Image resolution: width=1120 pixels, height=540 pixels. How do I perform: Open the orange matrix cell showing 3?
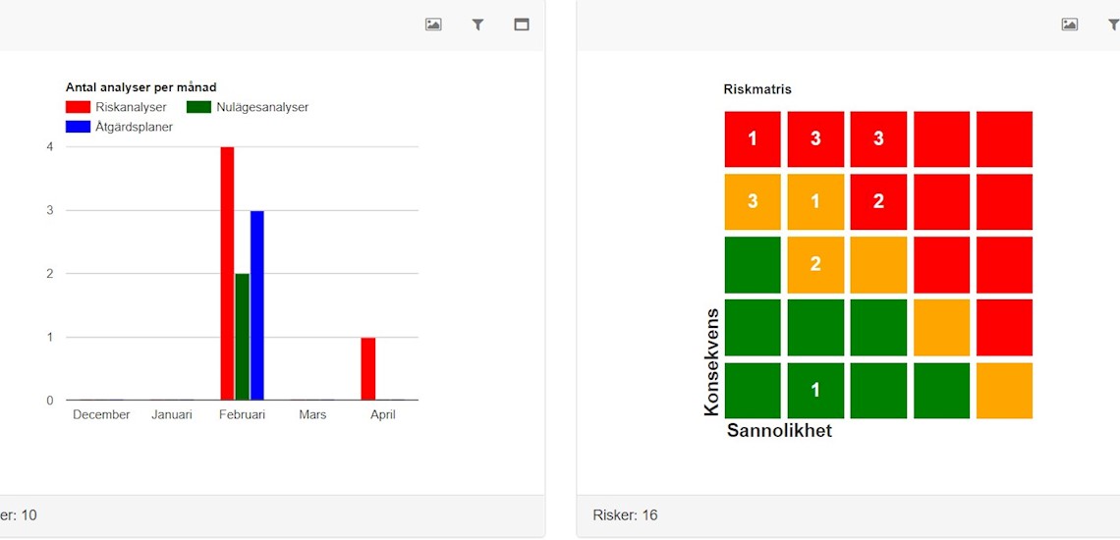pyautogui.click(x=753, y=201)
